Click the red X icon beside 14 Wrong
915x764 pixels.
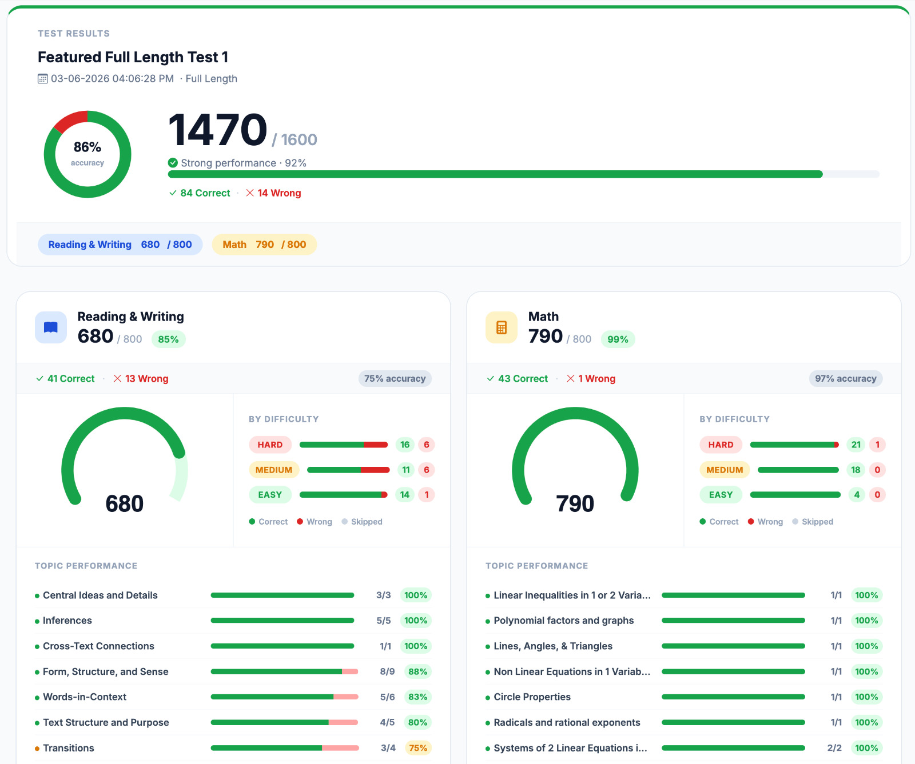point(250,193)
